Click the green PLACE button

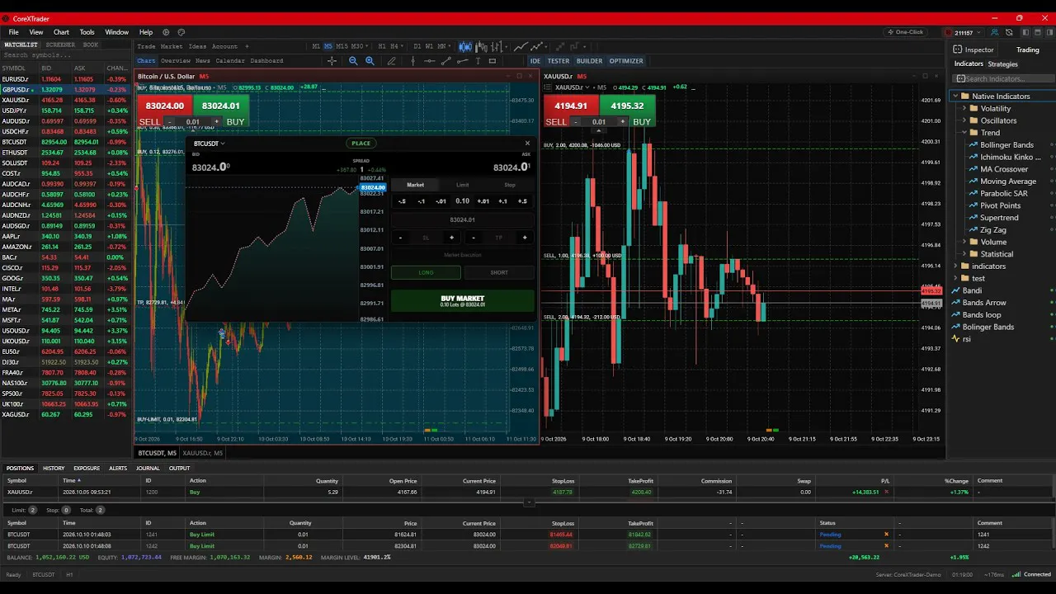(361, 144)
